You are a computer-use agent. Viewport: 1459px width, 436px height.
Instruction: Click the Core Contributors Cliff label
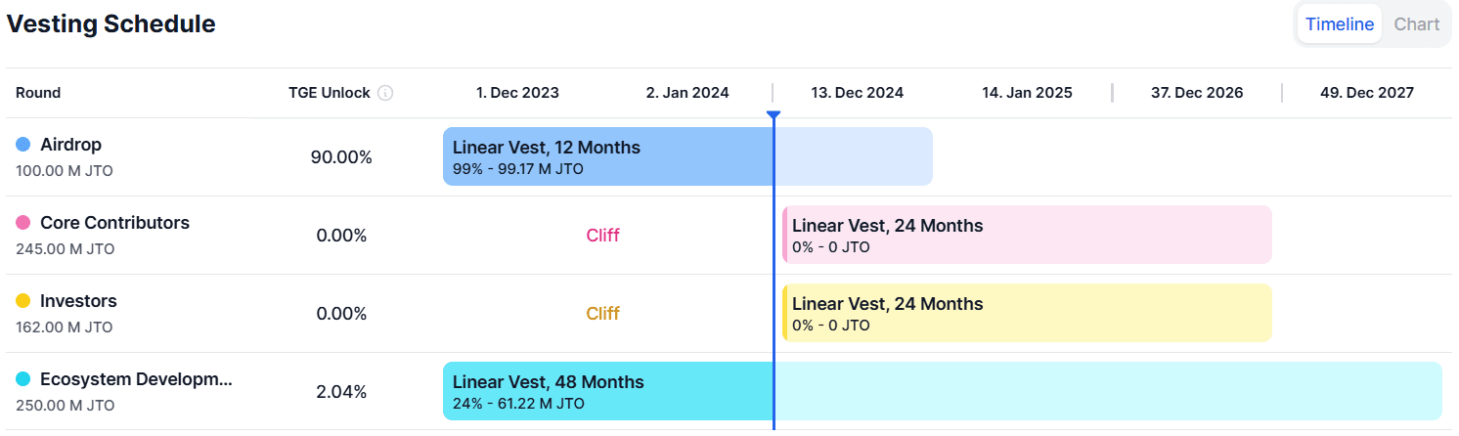coord(602,235)
